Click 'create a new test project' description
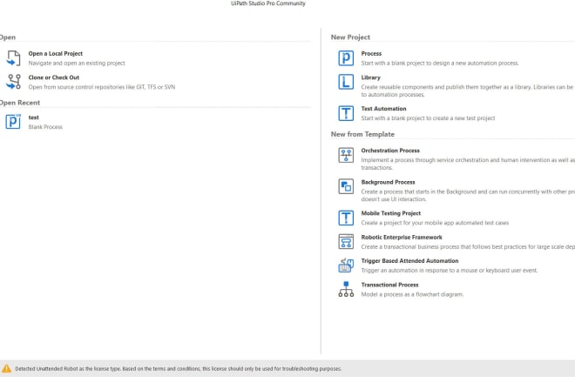 428,118
